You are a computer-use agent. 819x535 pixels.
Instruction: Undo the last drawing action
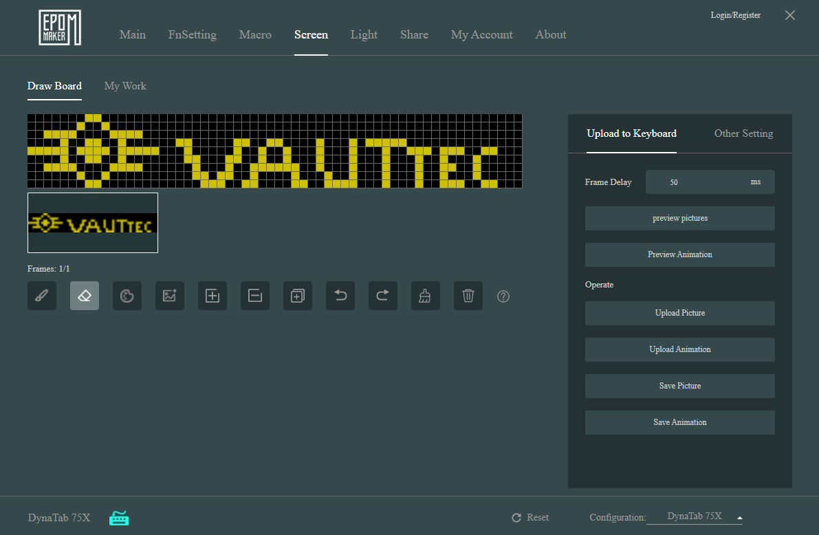tap(340, 296)
